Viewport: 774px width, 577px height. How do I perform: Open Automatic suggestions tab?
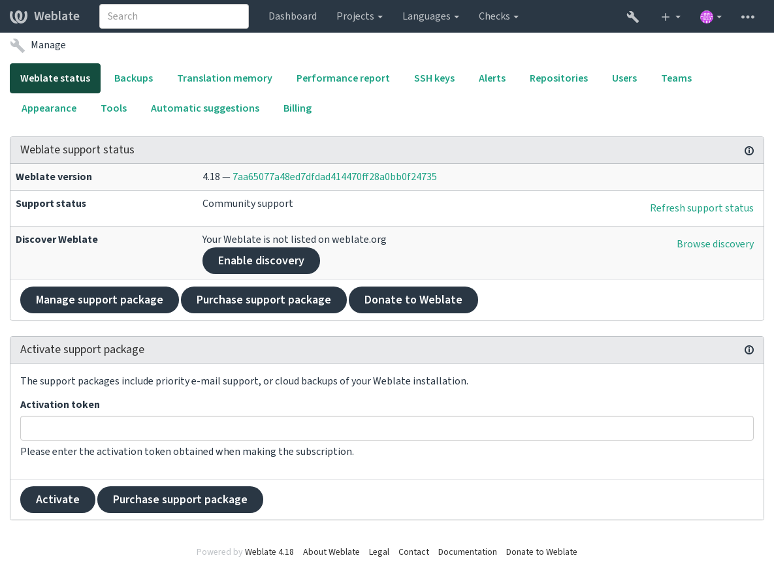(x=205, y=108)
